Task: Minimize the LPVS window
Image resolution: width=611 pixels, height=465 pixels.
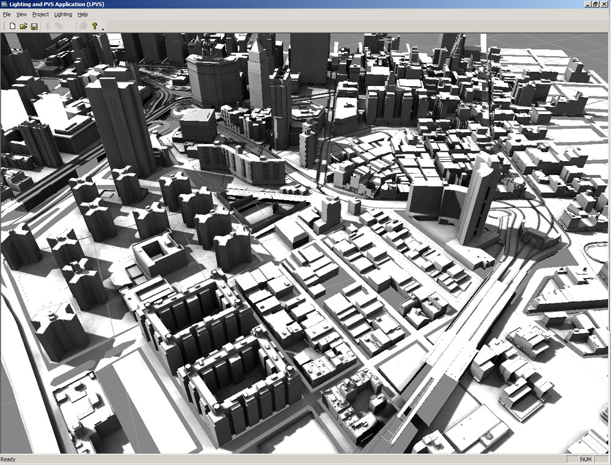Action: click(x=588, y=4)
